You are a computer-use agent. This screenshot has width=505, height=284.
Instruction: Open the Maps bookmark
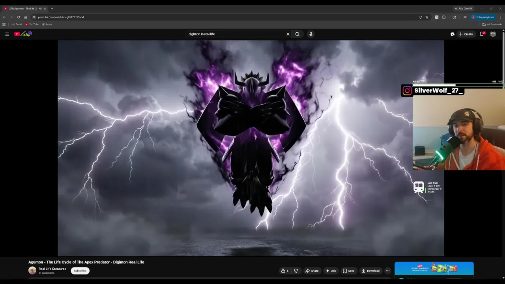pyautogui.click(x=47, y=24)
